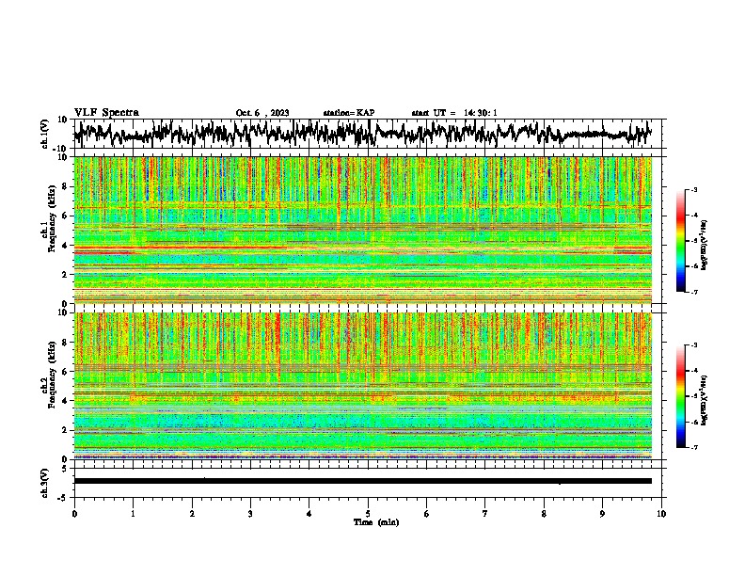Viewport: 745px width, 576px height.
Task: Click the "4" kHz tick of ch.2 spectrogram
Action: [65, 401]
